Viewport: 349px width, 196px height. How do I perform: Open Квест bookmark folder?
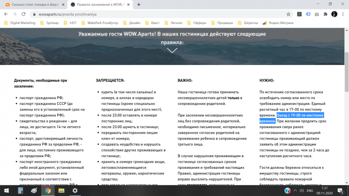pyautogui.click(x=152, y=23)
